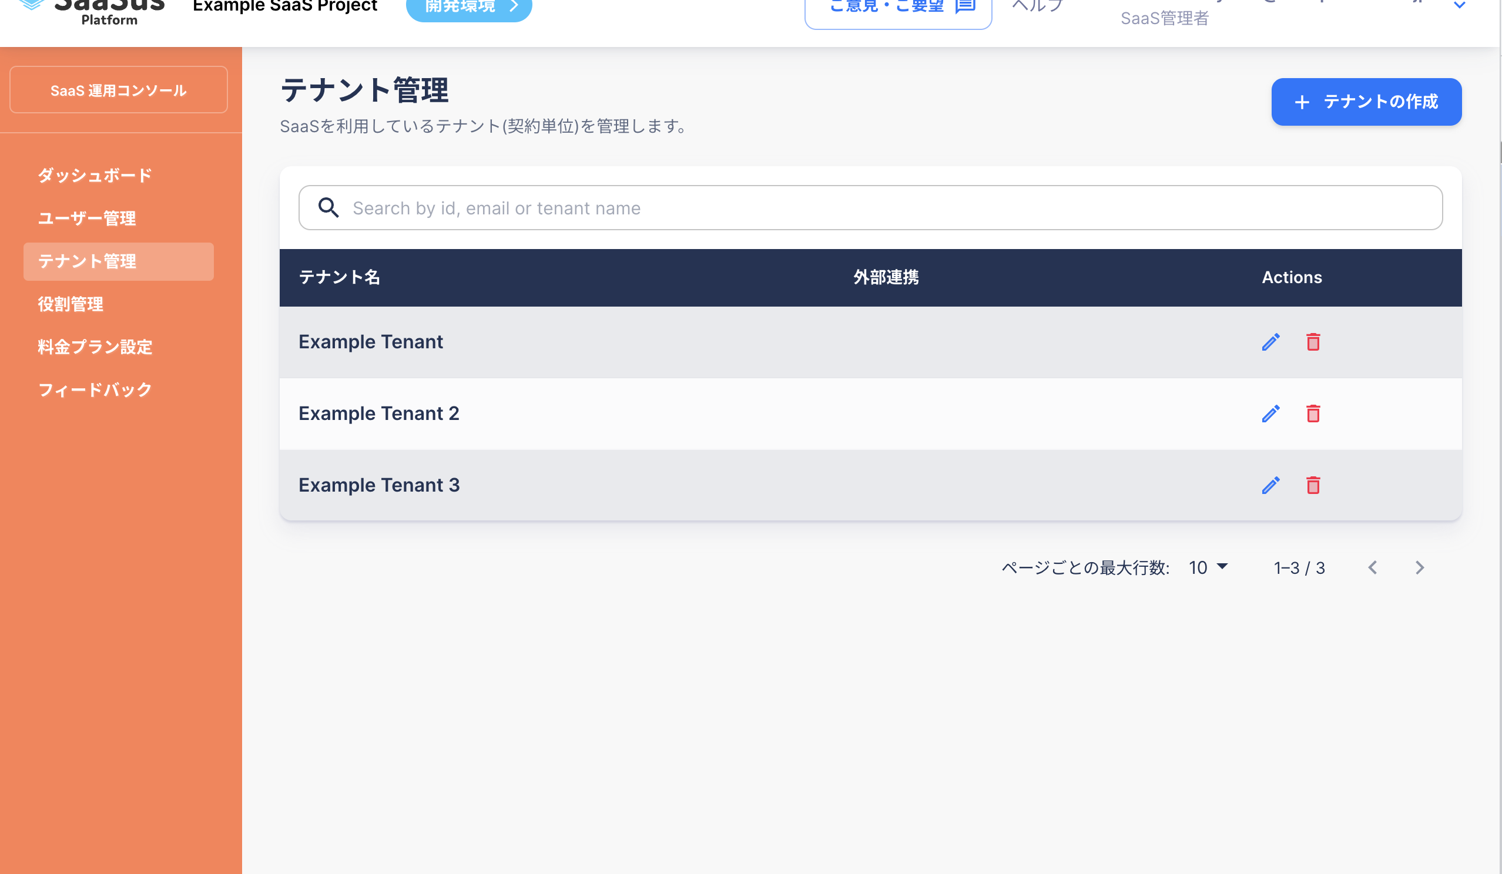The width and height of the screenshot is (1502, 874).
Task: Open ダッシュボード in sidebar
Action: coord(95,176)
